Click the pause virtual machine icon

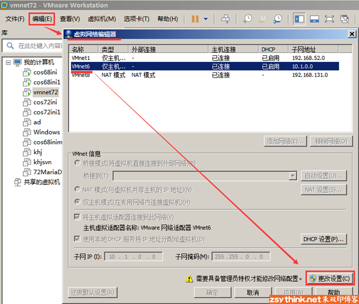[195, 19]
